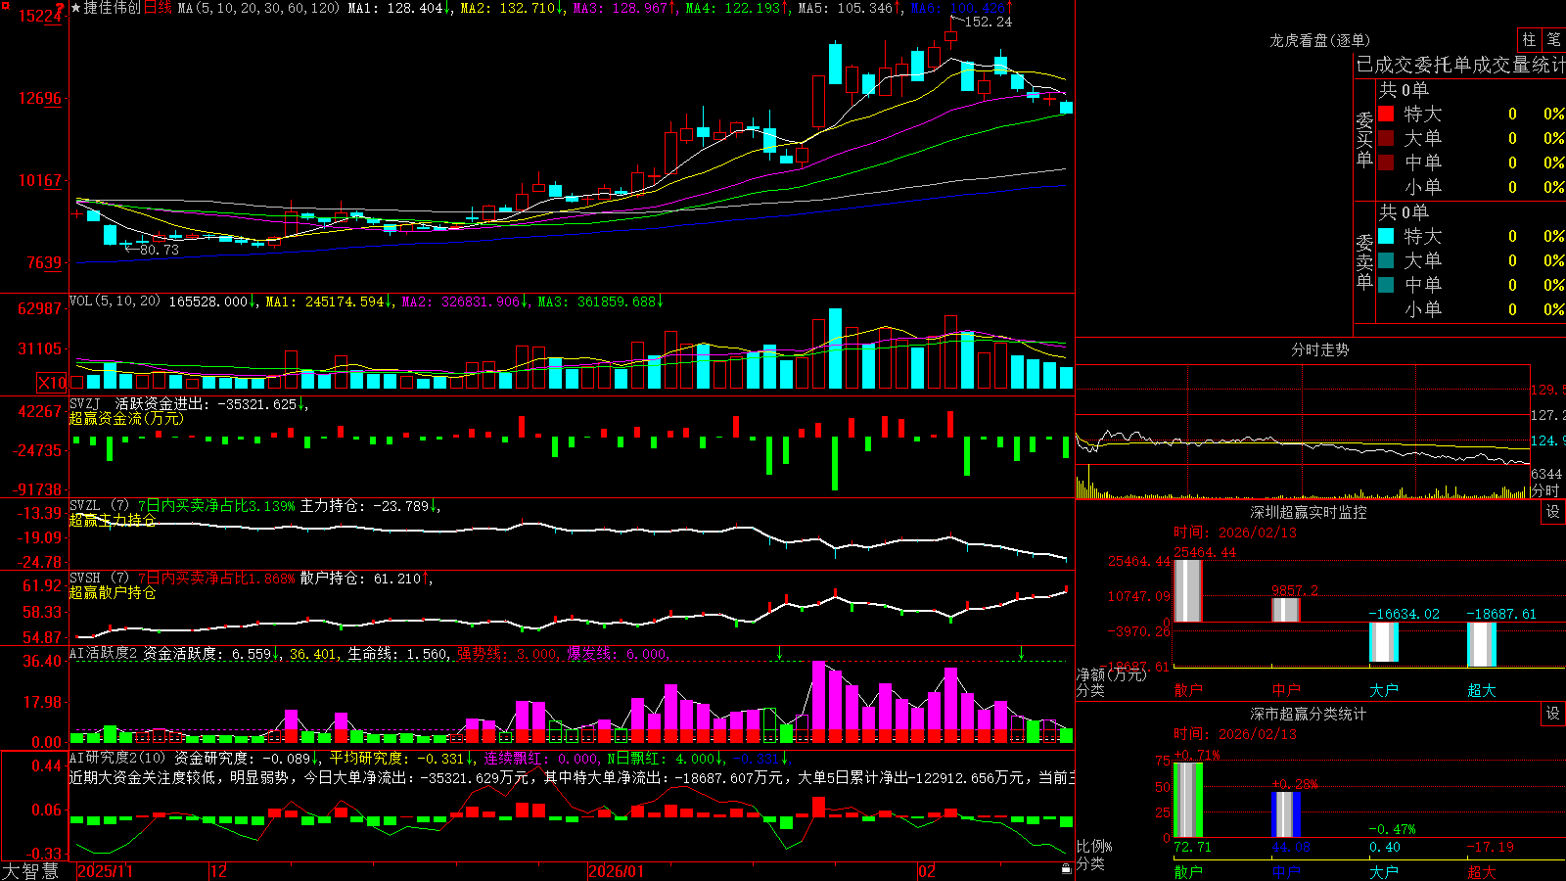Click the 笔 (tick) view button

tap(1553, 40)
